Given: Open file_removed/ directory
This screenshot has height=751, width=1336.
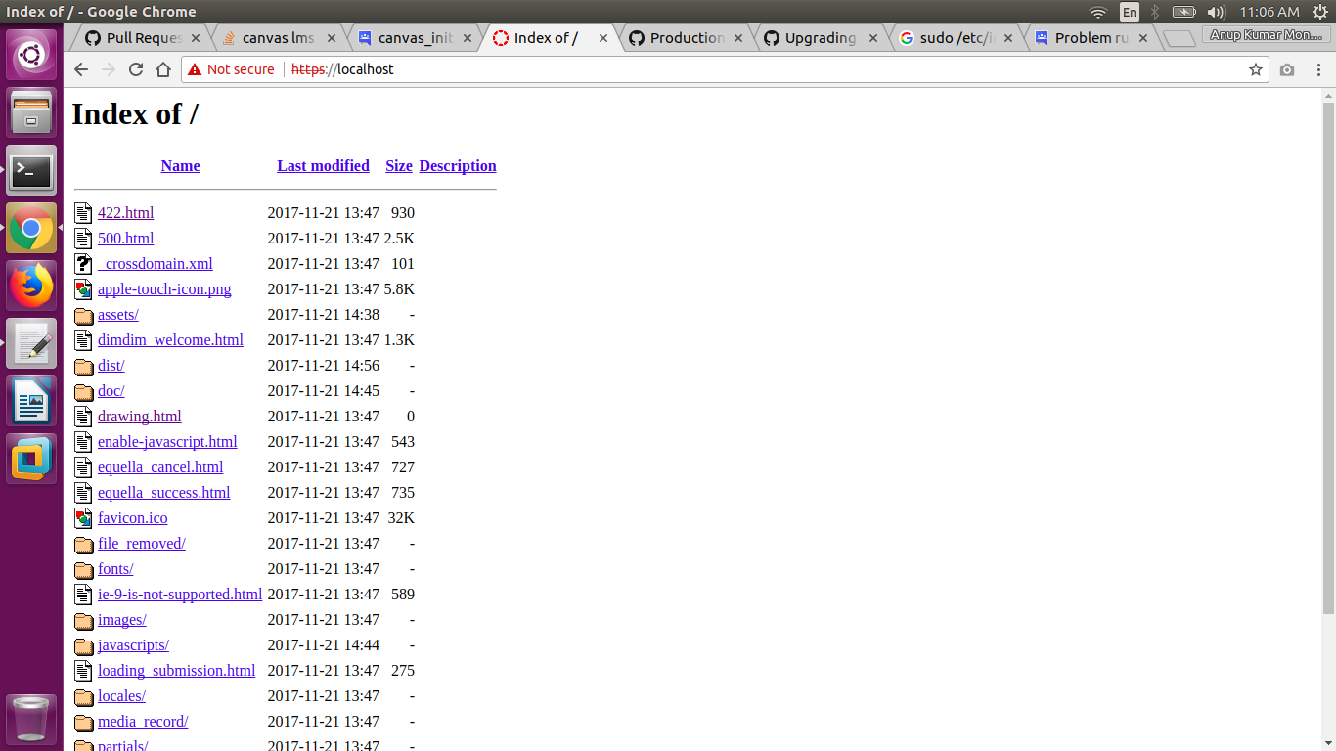Looking at the screenshot, I should point(141,544).
